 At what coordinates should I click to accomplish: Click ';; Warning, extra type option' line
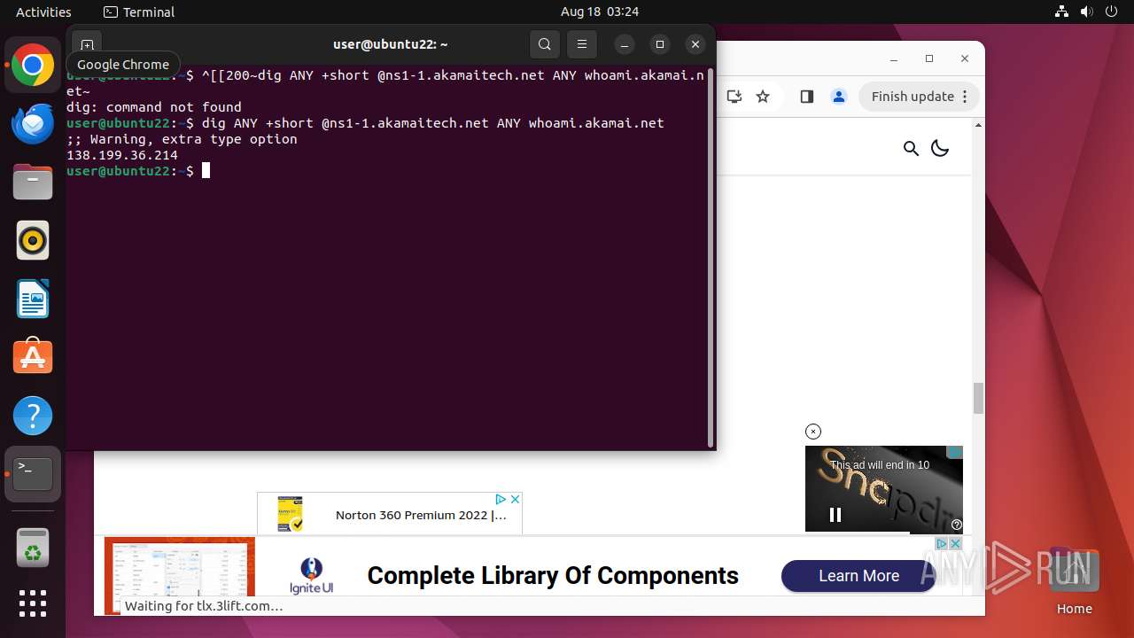pyautogui.click(x=182, y=139)
